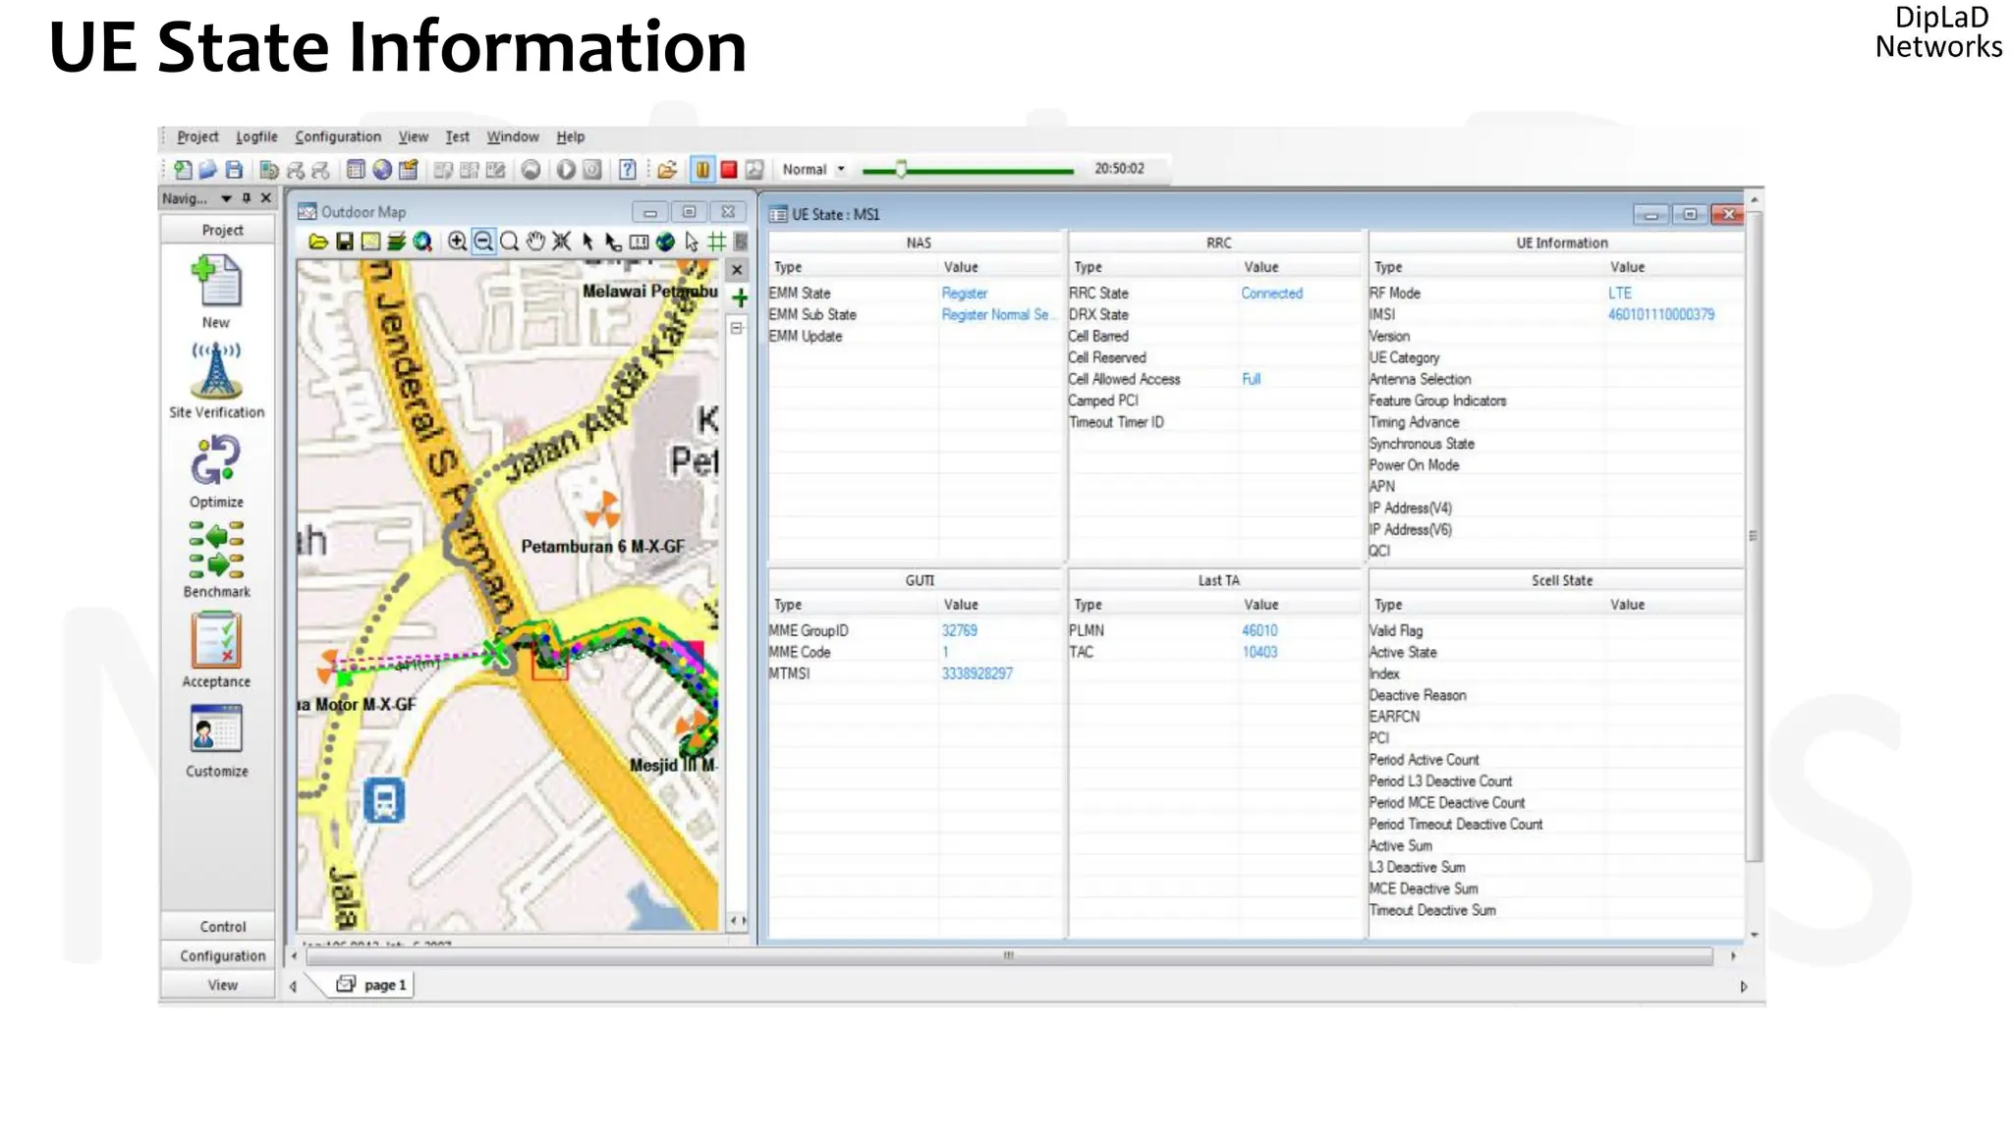Click the Configuration button in navigation panel
The width and height of the screenshot is (2012, 1131).
pos(222,956)
